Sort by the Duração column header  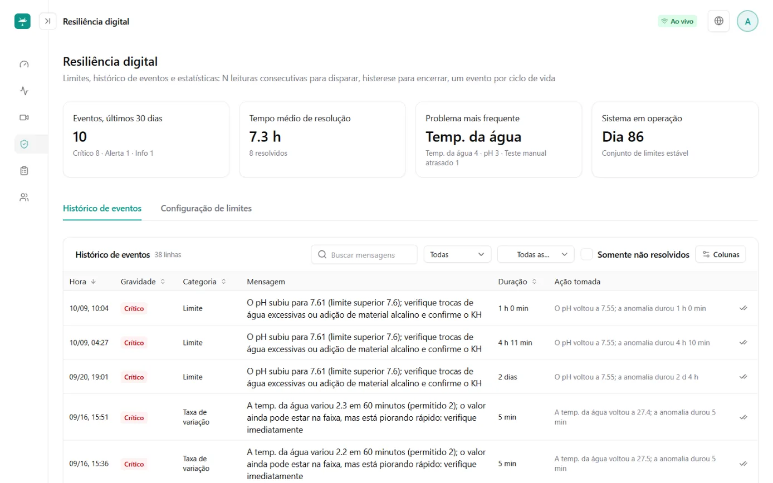pos(518,282)
